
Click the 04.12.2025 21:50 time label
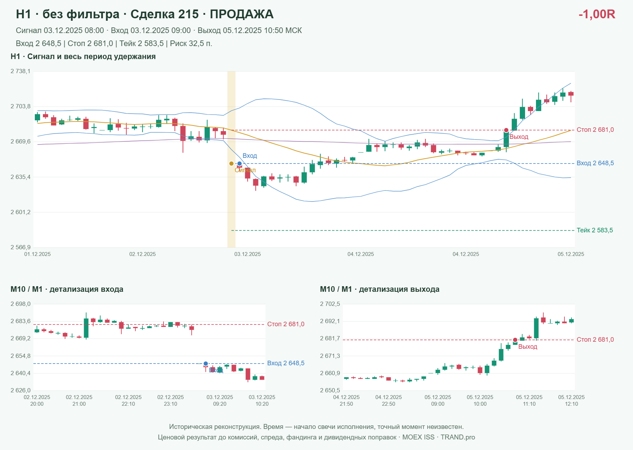[x=346, y=400]
